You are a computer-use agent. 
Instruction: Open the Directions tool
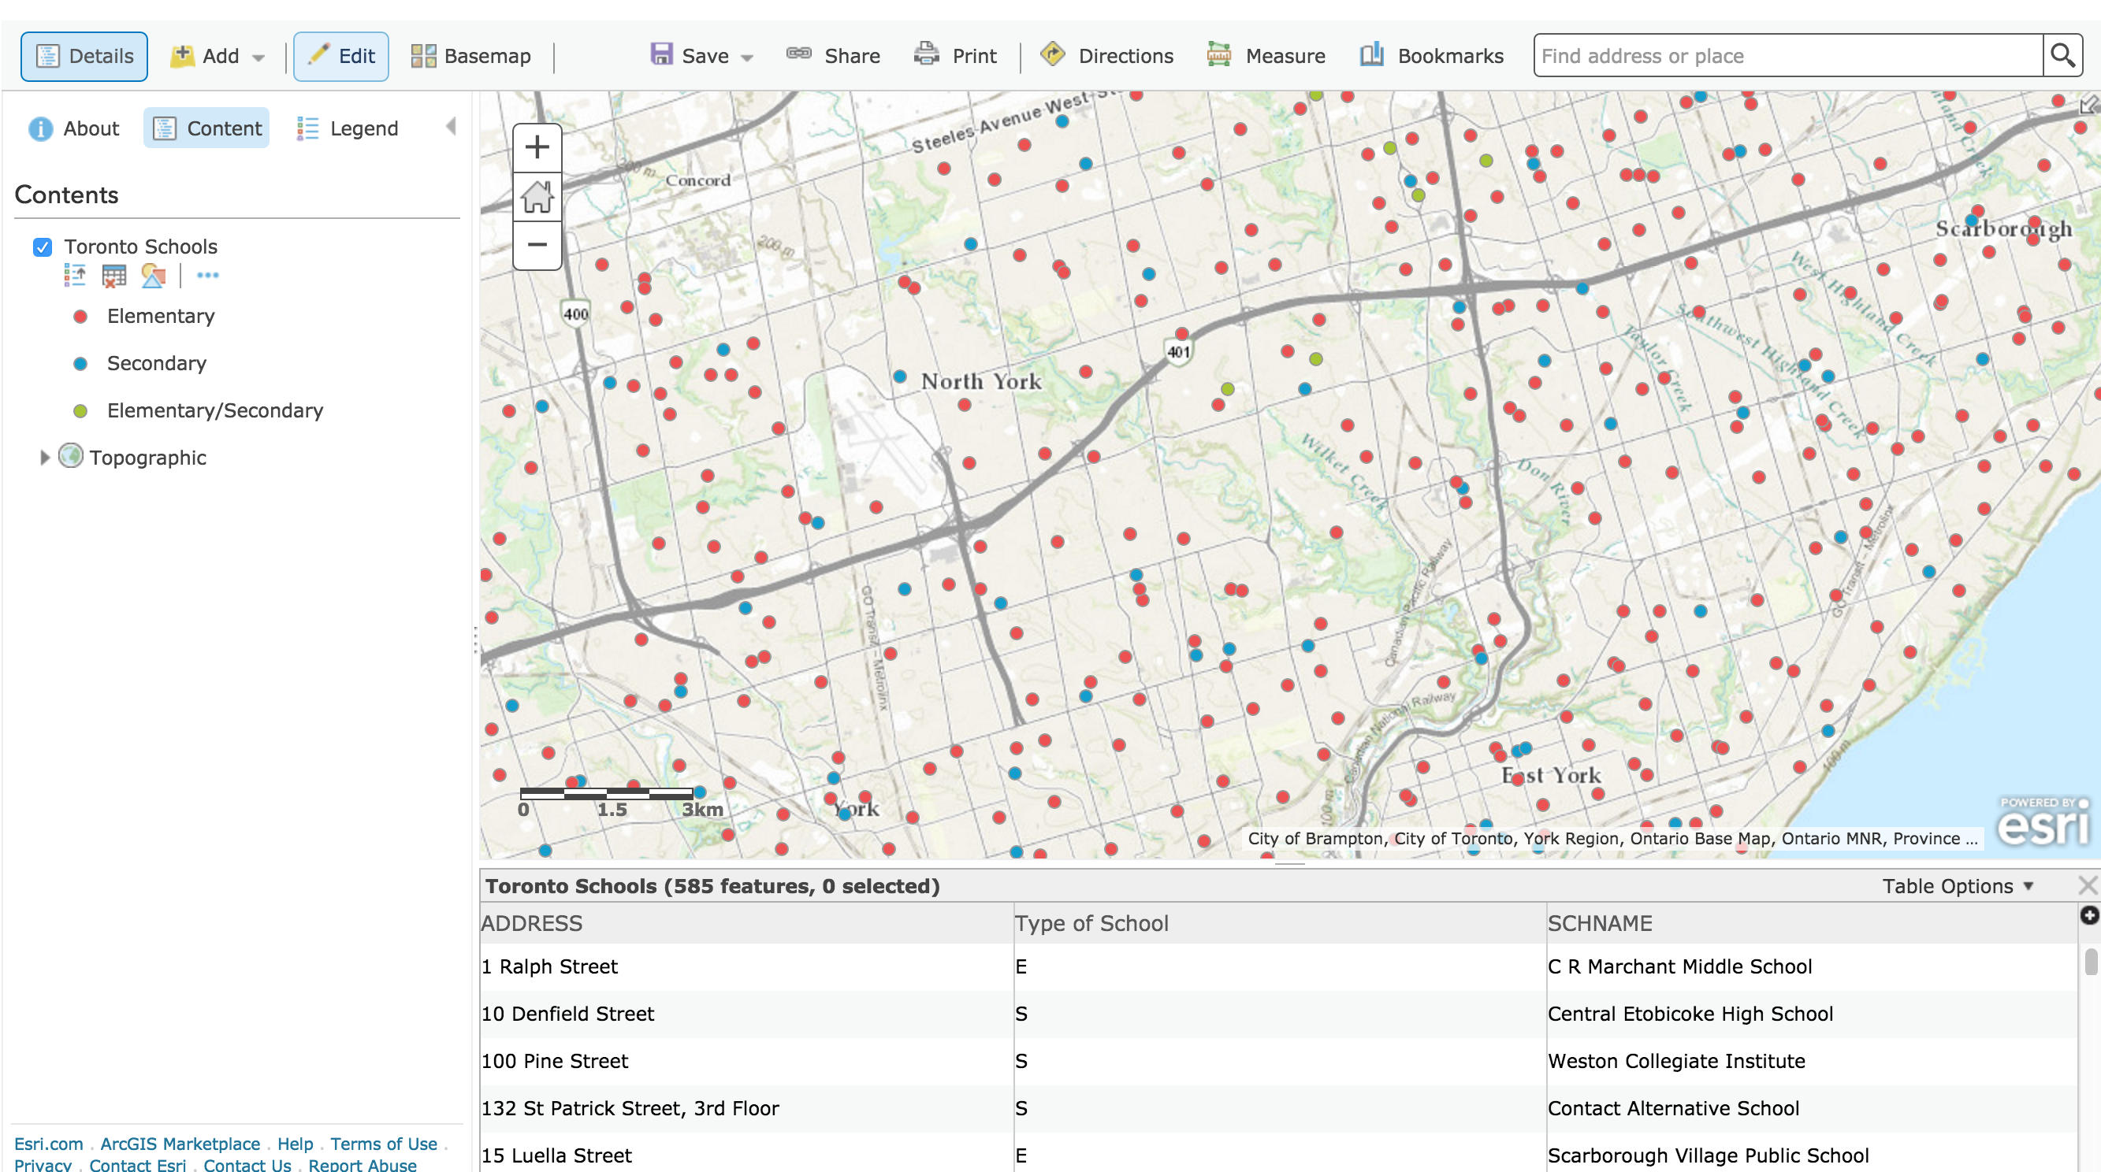pos(1106,55)
